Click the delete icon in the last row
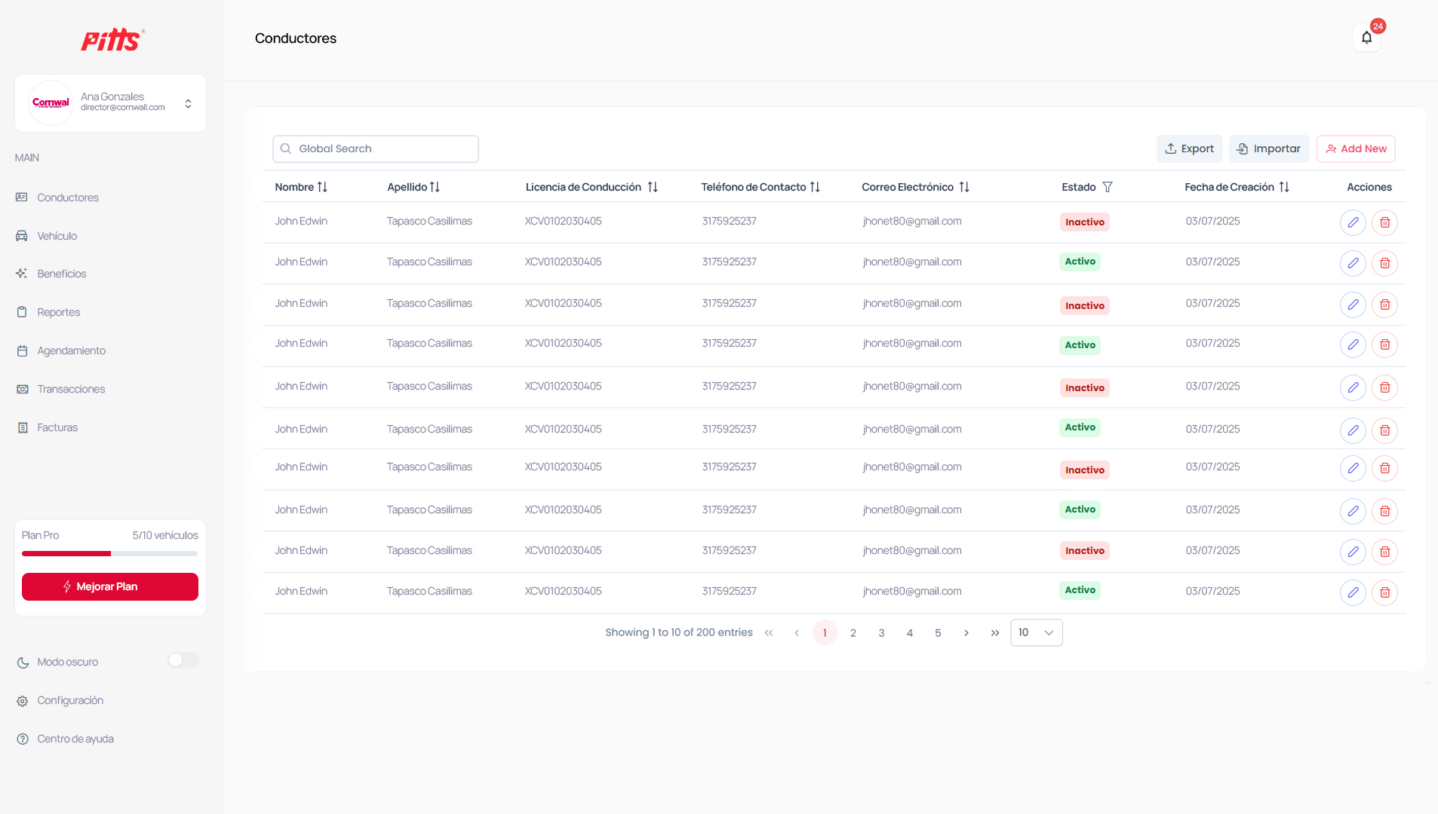 [1384, 592]
